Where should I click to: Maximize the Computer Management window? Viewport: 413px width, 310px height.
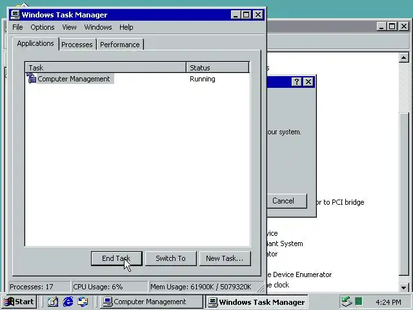click(x=392, y=26)
